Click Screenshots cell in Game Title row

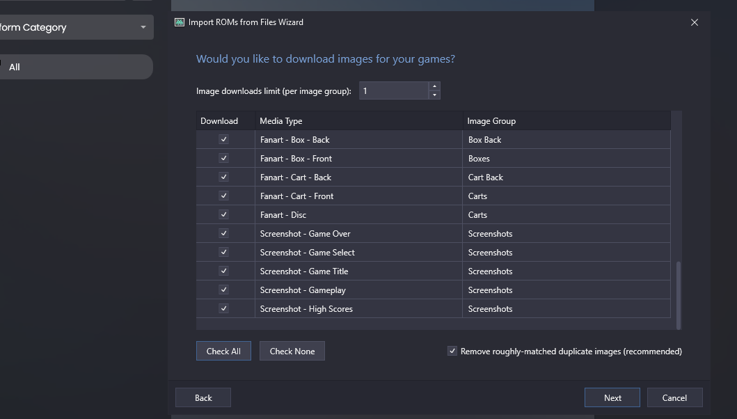coord(567,271)
